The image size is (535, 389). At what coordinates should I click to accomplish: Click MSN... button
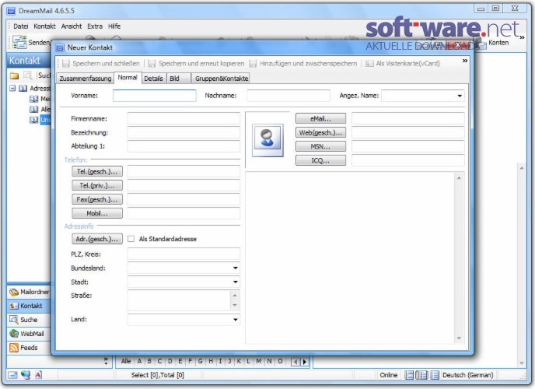coord(320,147)
